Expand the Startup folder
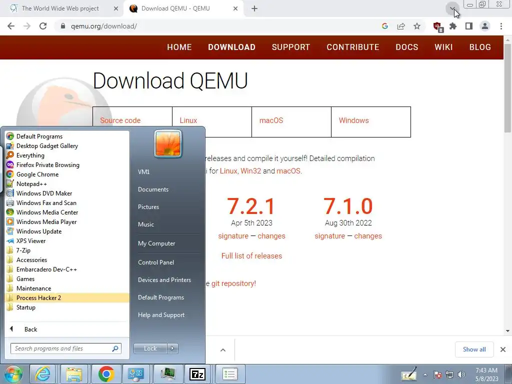The image size is (512, 384). tap(21, 307)
